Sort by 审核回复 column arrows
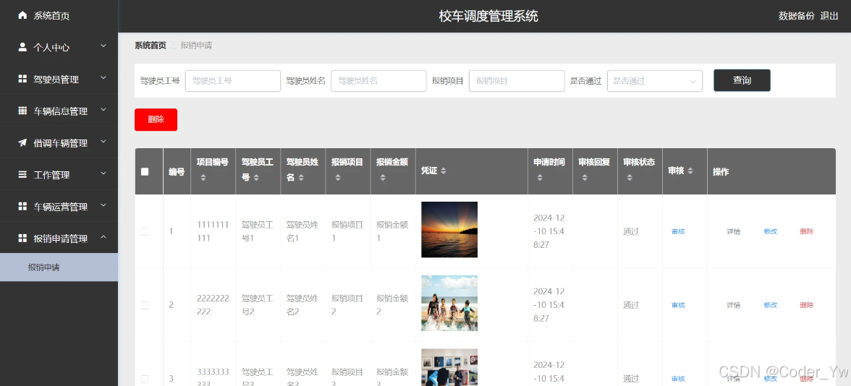Screen dimensions: 851x386 (x=585, y=178)
